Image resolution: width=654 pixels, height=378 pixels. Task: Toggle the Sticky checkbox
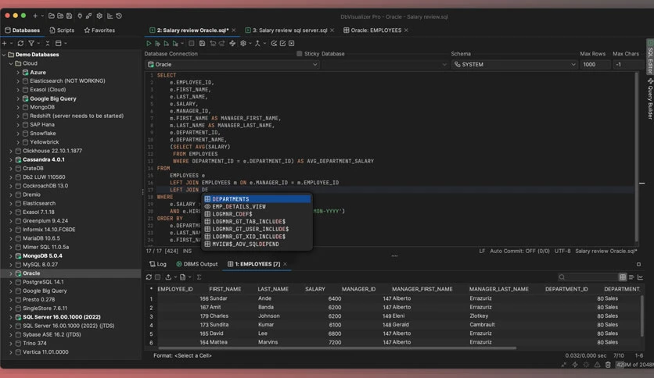click(299, 54)
